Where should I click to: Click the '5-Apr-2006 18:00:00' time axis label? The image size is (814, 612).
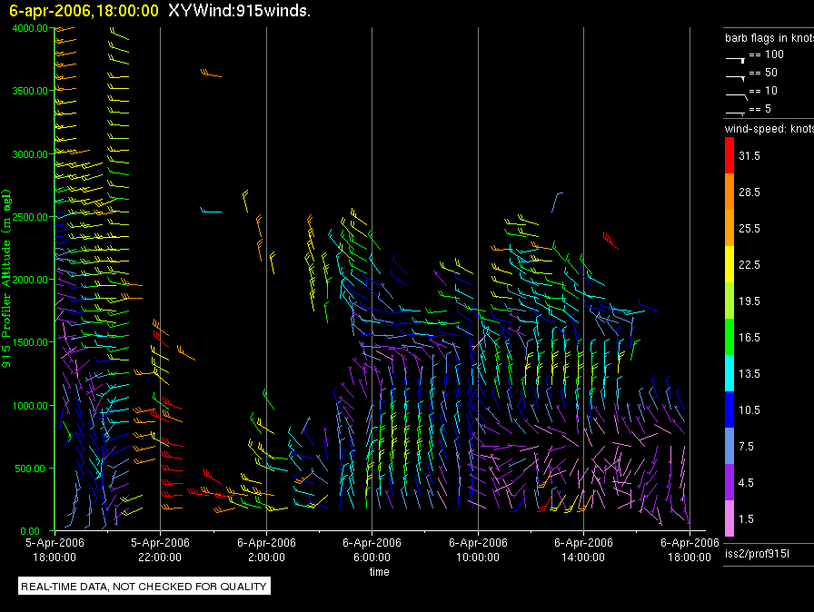tap(55, 549)
